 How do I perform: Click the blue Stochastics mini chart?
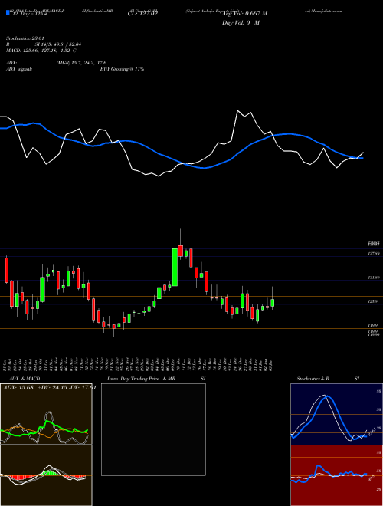336,414
